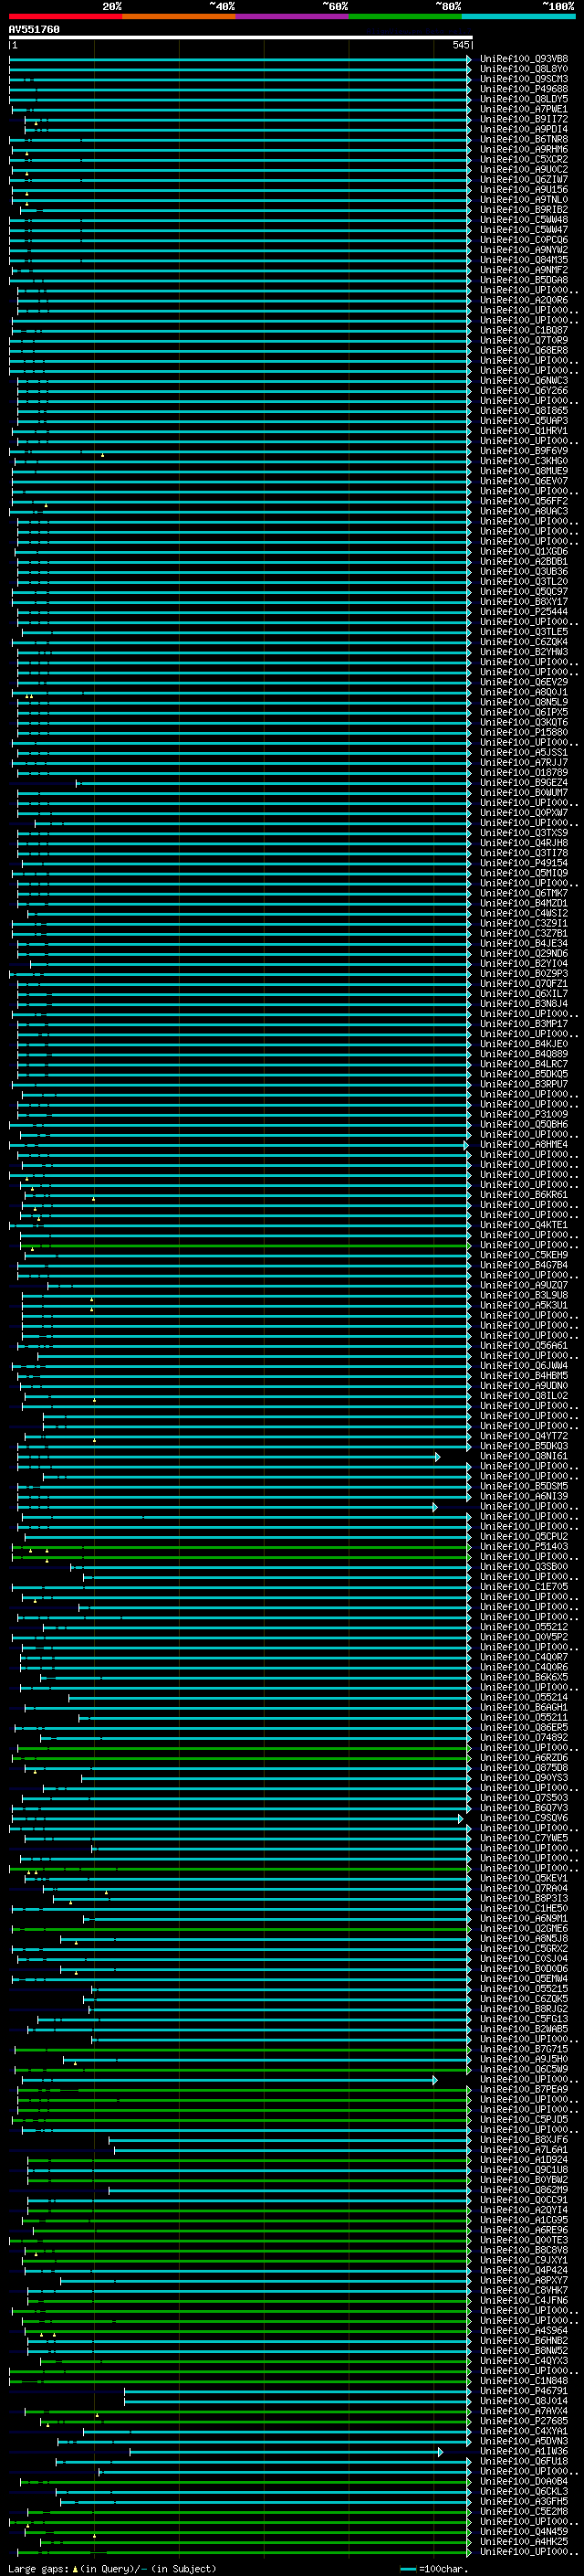Click the white query sequence bar
The image size is (584, 2576).
241,37
